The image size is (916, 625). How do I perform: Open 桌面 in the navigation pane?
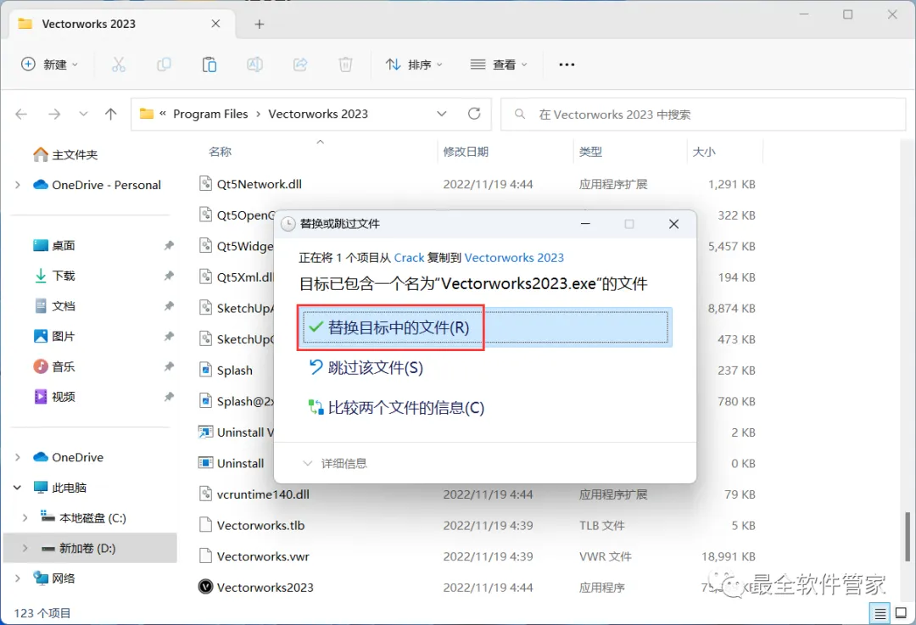54,245
